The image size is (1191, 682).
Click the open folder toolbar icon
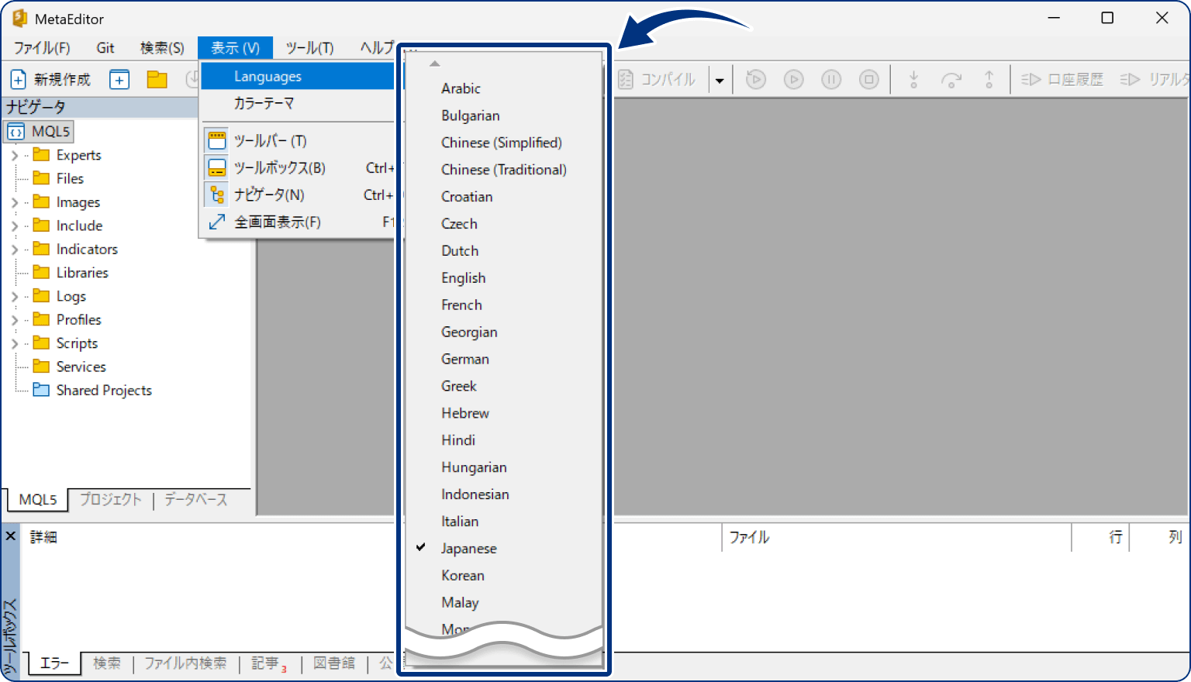click(157, 80)
